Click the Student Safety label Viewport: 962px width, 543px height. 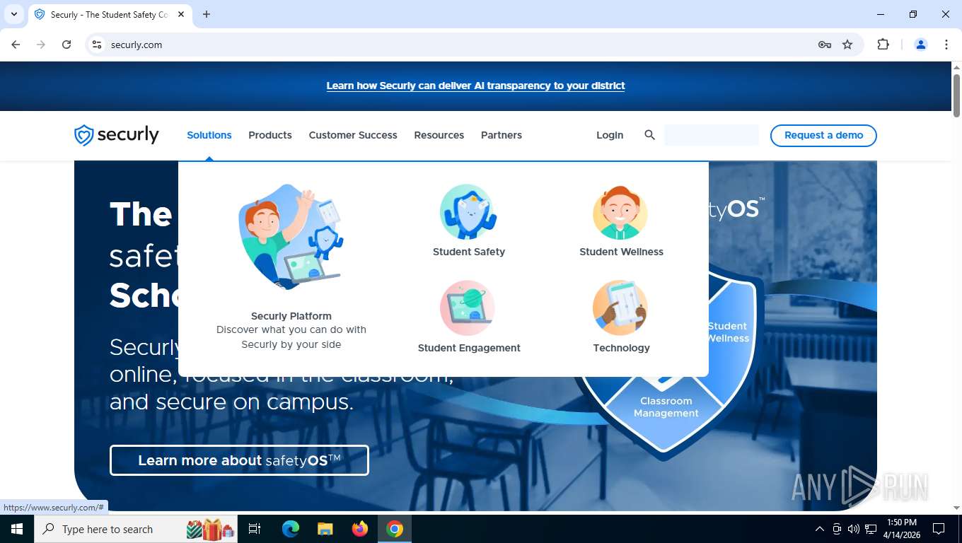pos(469,252)
